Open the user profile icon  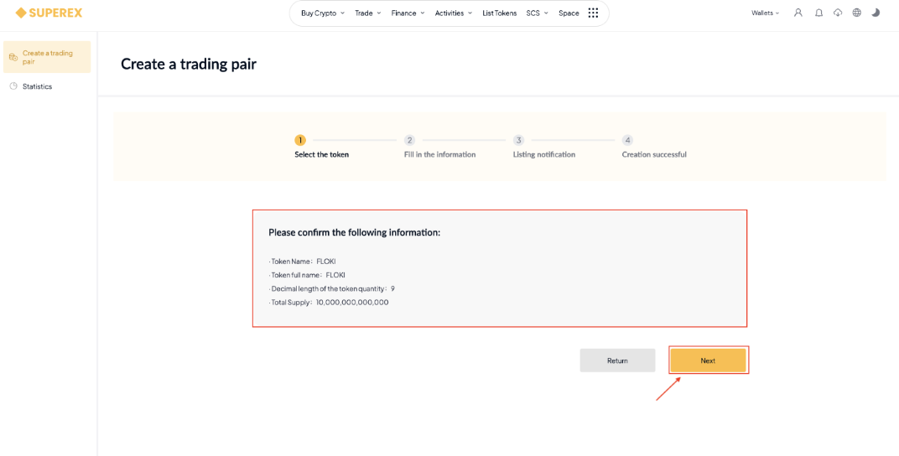pos(798,13)
